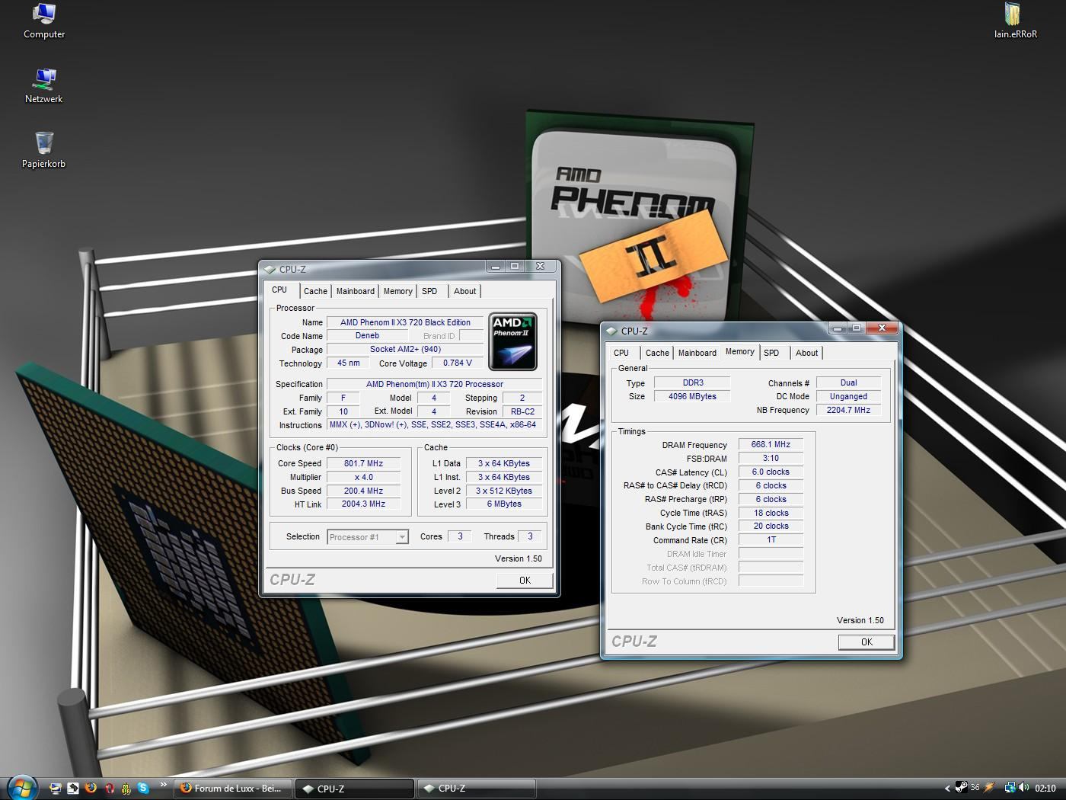The image size is (1066, 800).
Task: Click the Core Speed value 801.7 MHz
Action: pyautogui.click(x=364, y=463)
